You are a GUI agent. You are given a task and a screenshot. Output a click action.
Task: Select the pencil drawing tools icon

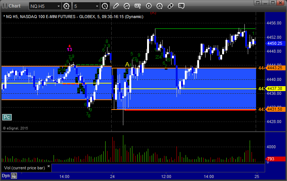pos(116,6)
